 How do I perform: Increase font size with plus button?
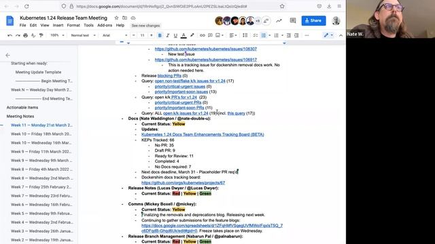[151, 35]
